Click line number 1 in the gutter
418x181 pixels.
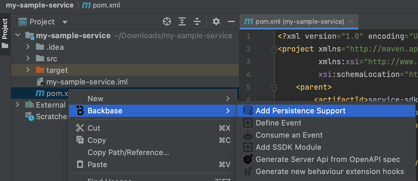point(248,36)
